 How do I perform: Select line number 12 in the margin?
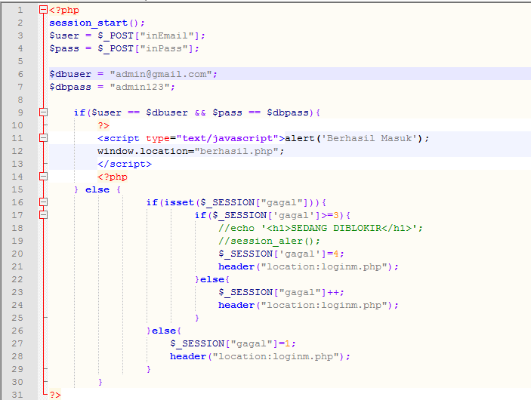[17, 151]
